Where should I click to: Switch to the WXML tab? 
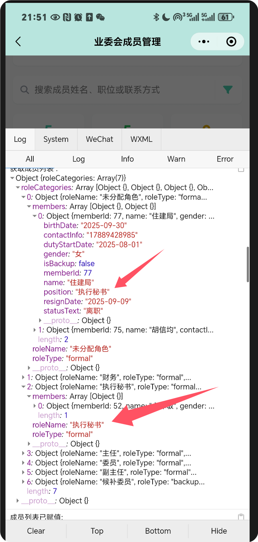click(141, 139)
